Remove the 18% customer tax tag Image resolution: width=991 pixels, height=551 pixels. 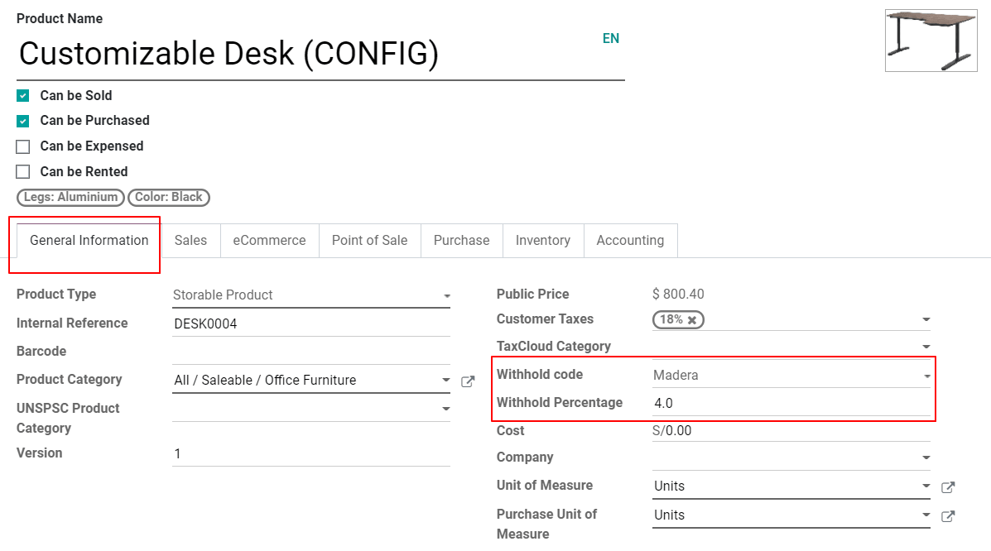691,319
